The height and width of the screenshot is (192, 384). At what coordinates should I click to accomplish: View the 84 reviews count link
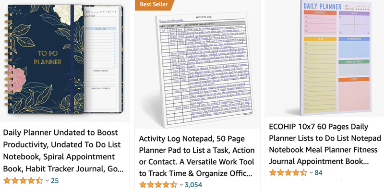tap(319, 173)
